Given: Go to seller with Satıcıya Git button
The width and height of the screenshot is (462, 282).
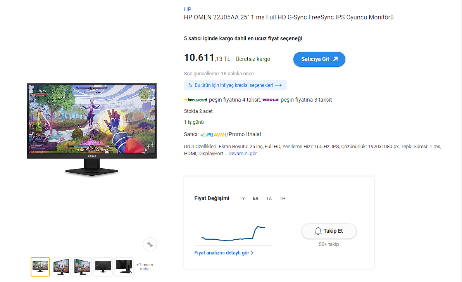Looking at the screenshot, I should [x=319, y=59].
